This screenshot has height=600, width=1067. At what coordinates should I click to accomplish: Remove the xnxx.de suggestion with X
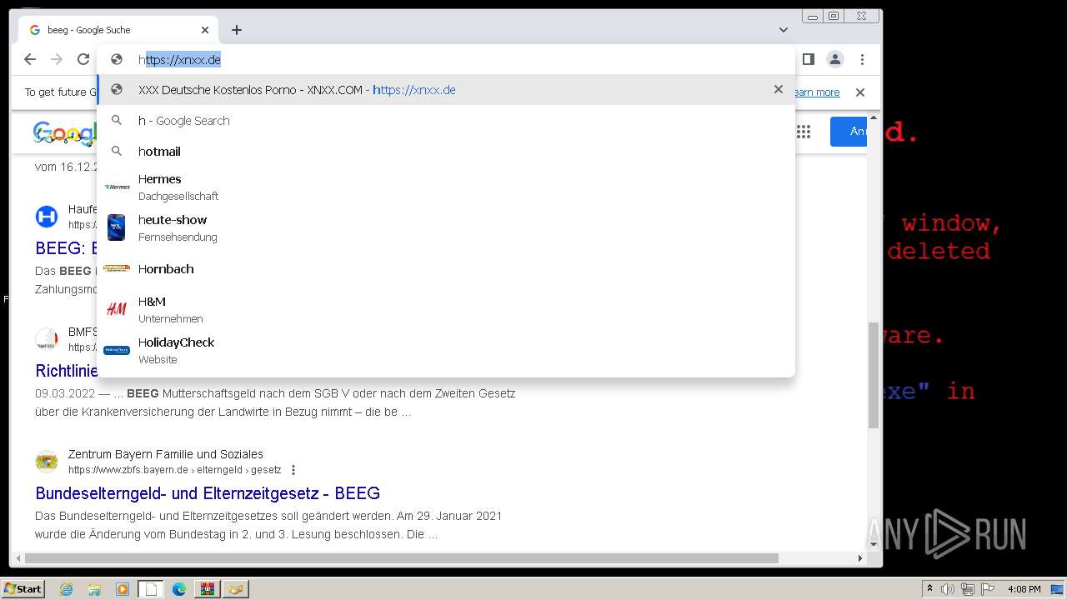coord(779,89)
